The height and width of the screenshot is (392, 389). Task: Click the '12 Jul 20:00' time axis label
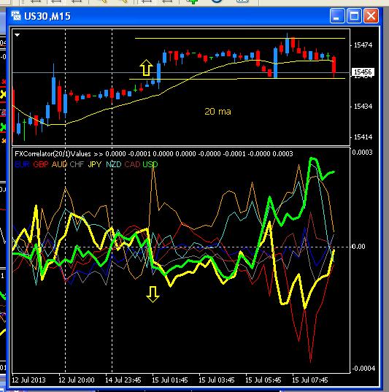77,380
